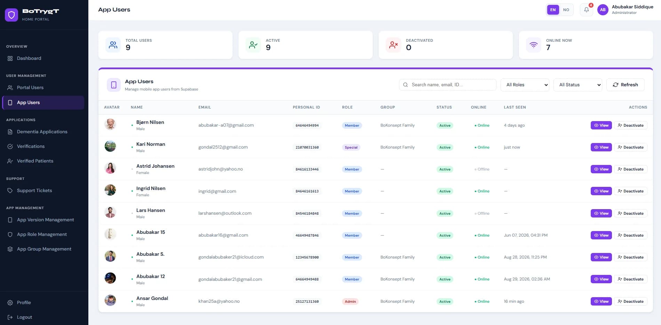
Task: Switch language to EN
Action: (x=553, y=10)
